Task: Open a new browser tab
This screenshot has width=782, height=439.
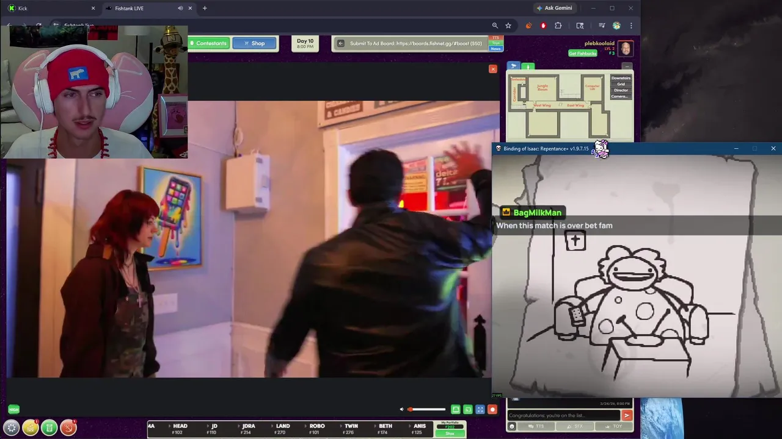Action: tap(205, 8)
